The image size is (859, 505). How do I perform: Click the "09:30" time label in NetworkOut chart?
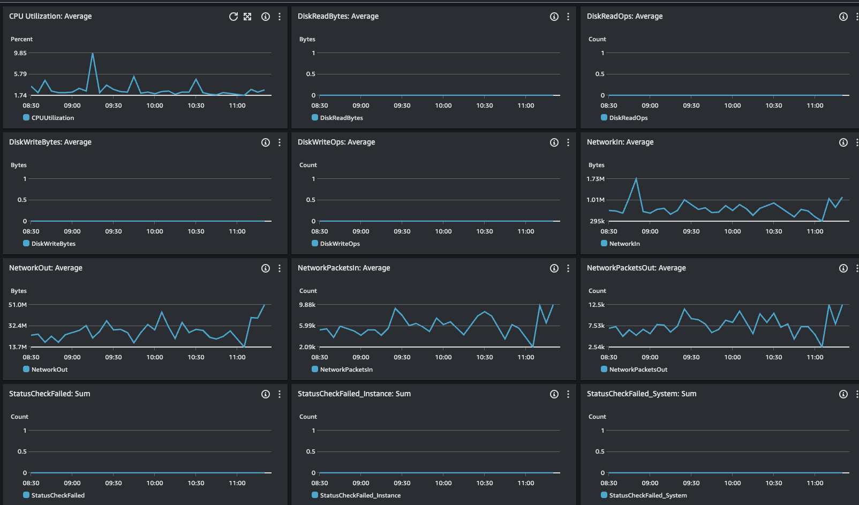pos(114,357)
